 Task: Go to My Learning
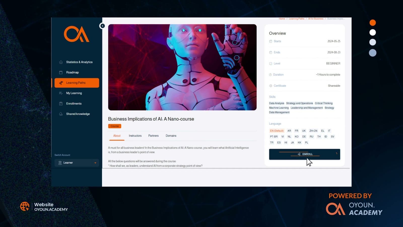coord(74,93)
